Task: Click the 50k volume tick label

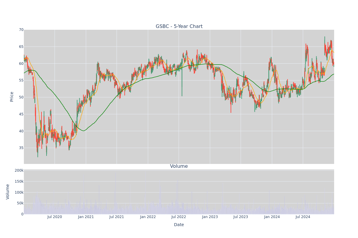Action: click(x=20, y=203)
